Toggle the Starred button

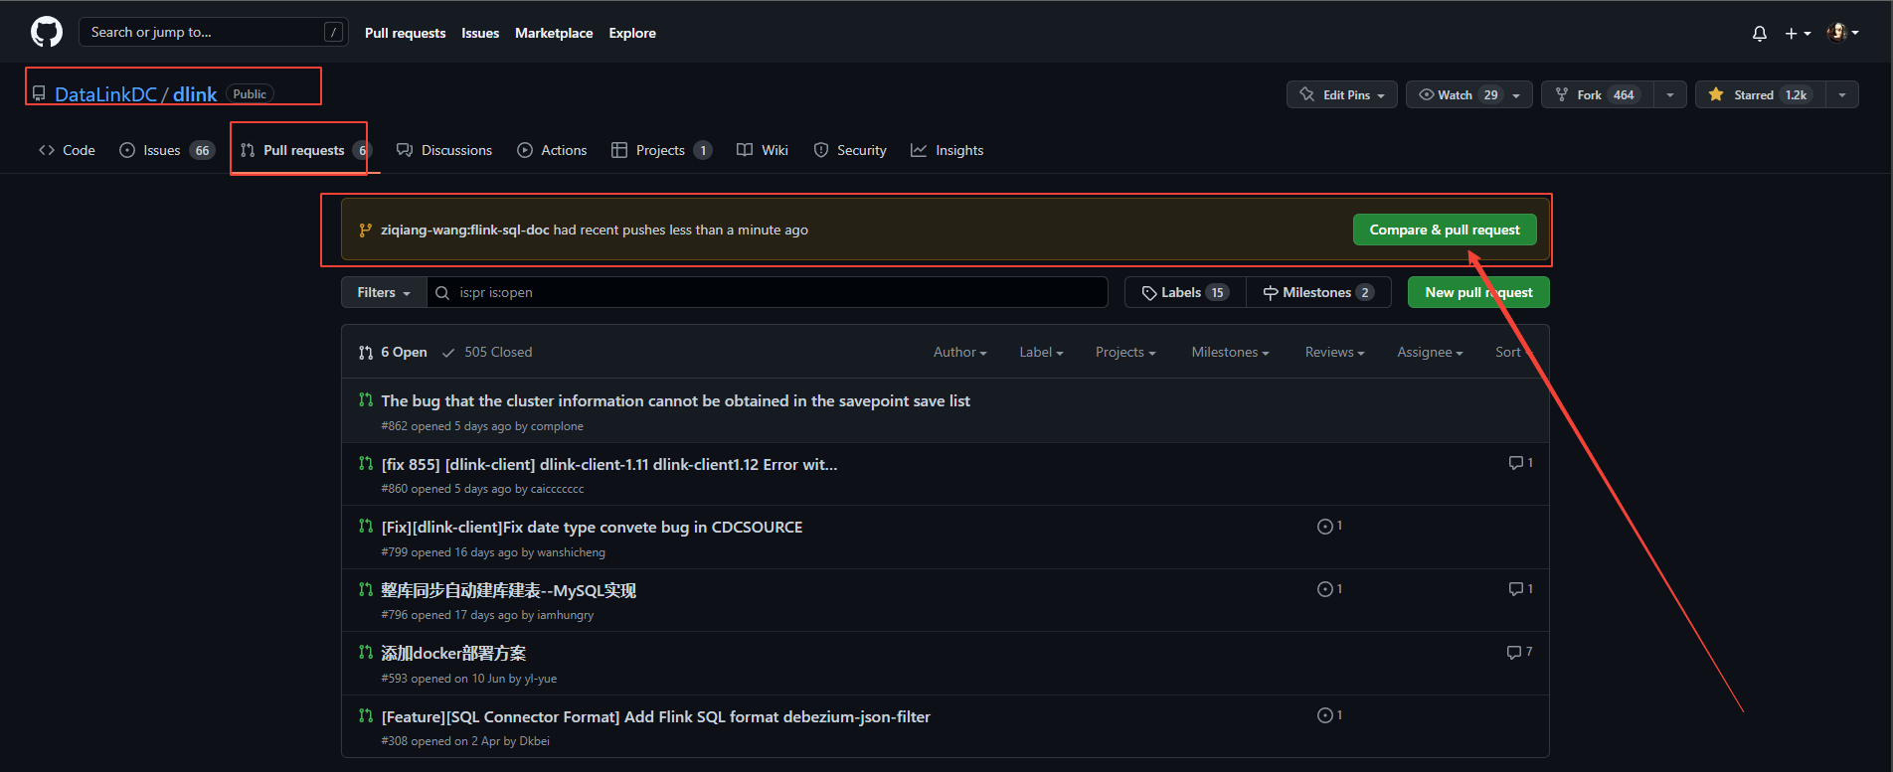[1761, 94]
